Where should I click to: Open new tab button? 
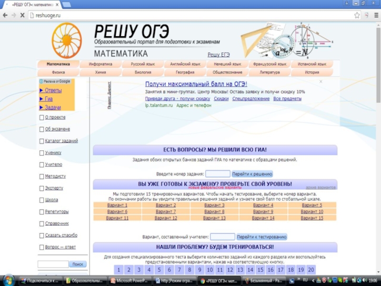pos(66,4)
